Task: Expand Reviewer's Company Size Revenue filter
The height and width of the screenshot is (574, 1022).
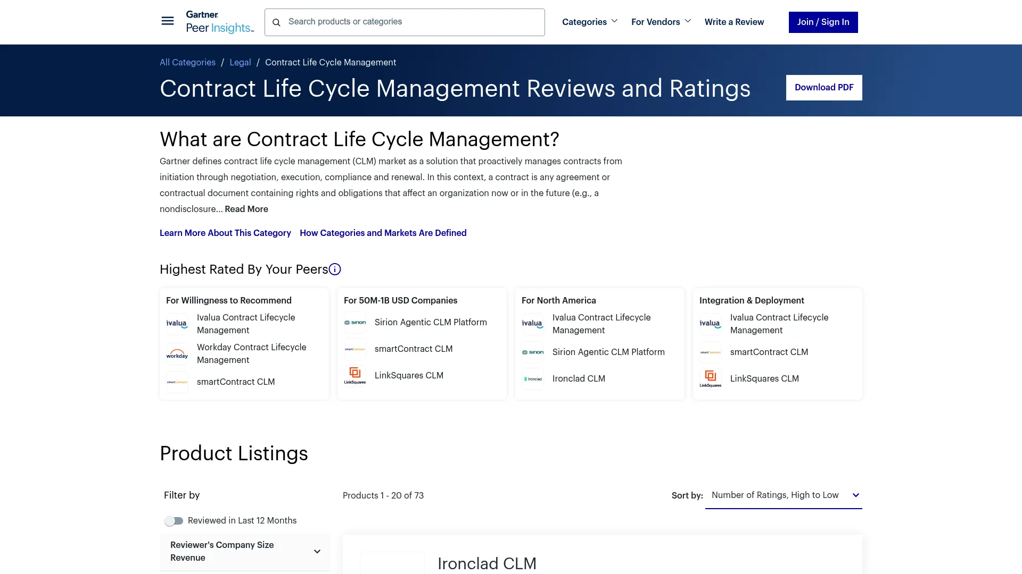Action: [245, 552]
